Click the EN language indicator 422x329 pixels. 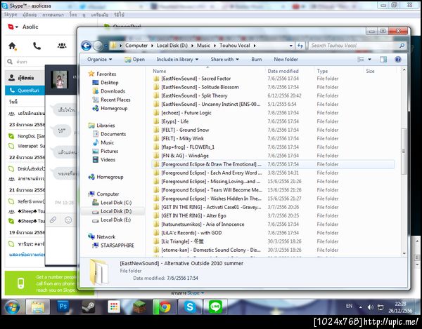[x=349, y=306]
